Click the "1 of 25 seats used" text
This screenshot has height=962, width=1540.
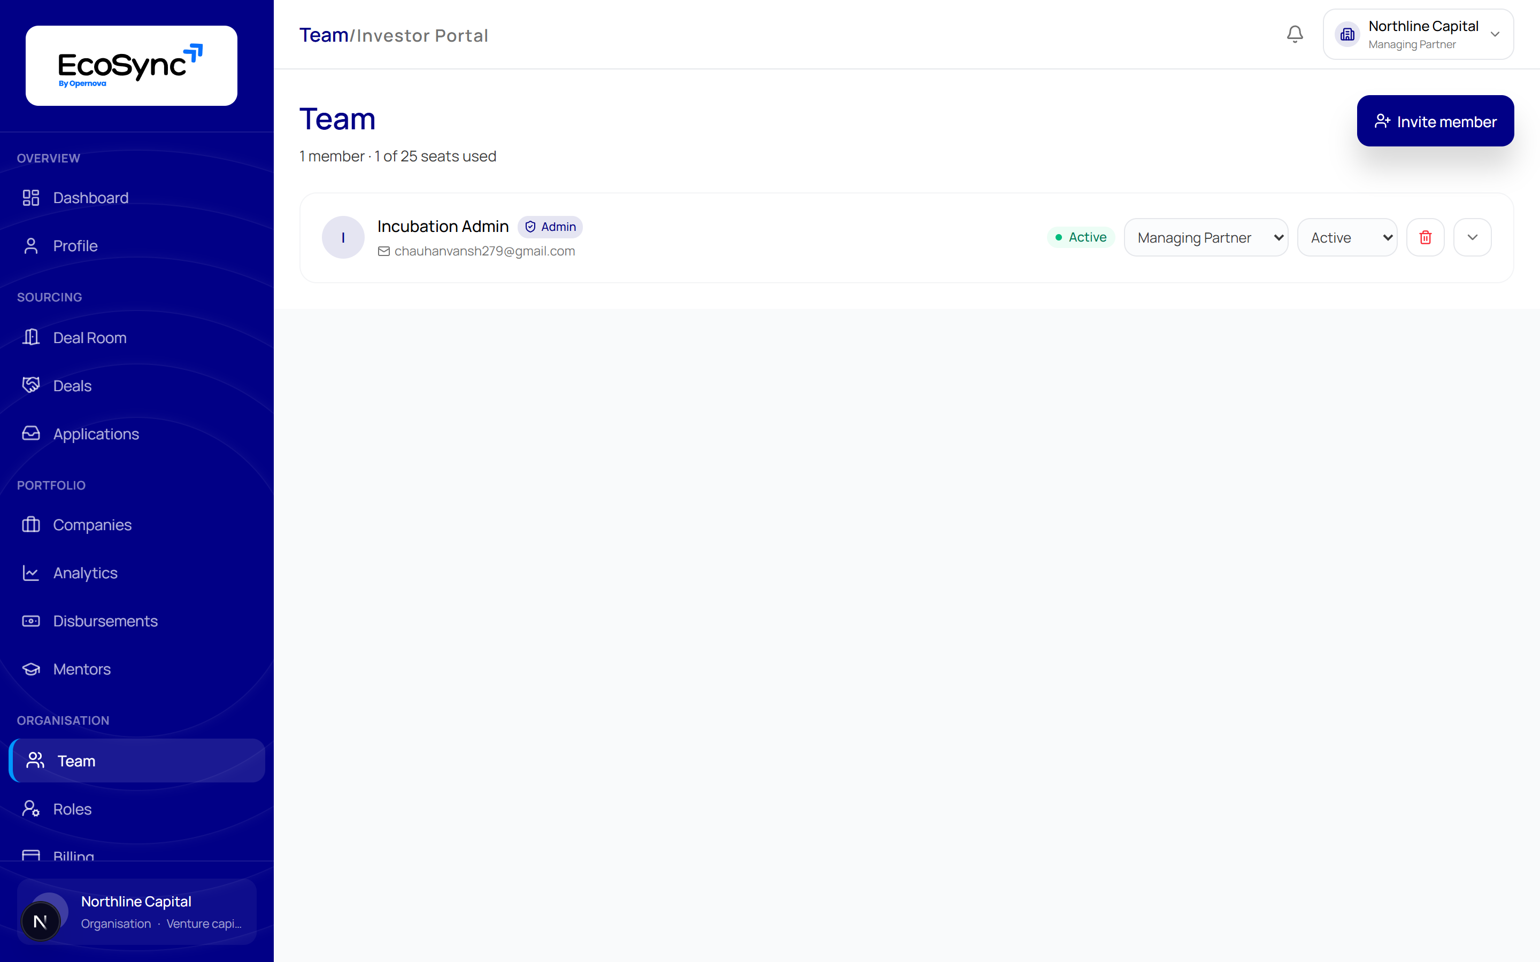tap(435, 156)
